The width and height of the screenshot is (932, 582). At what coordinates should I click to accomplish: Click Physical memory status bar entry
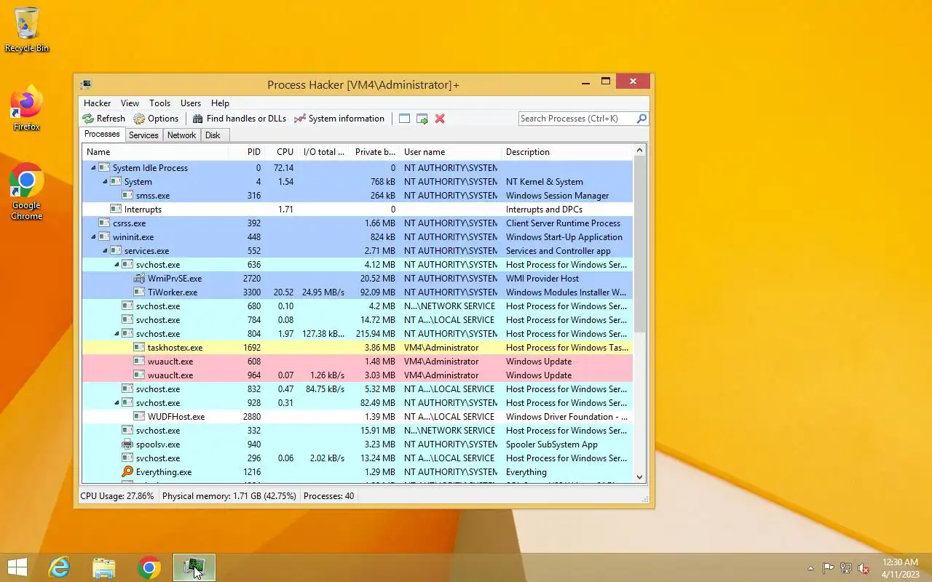pos(229,496)
